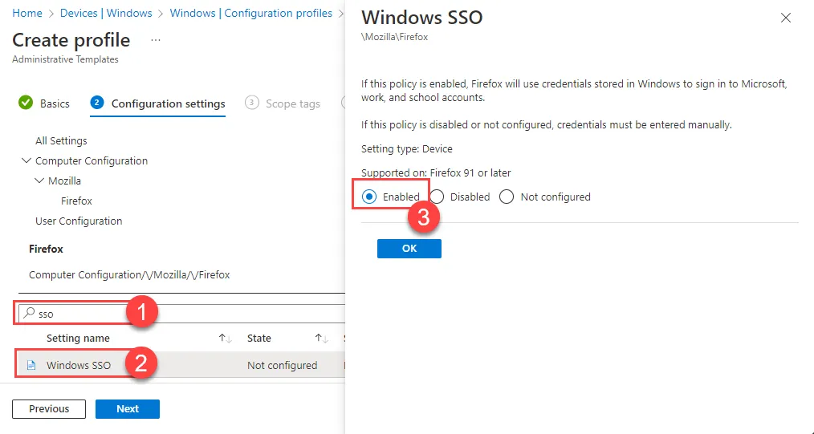The height and width of the screenshot is (434, 814).
Task: Select the Enabled radio button
Action: (369, 197)
